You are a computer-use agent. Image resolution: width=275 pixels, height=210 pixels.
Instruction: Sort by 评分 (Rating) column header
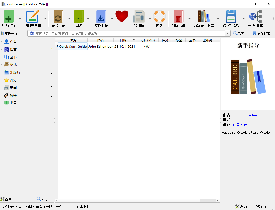pyautogui.click(x=165, y=40)
